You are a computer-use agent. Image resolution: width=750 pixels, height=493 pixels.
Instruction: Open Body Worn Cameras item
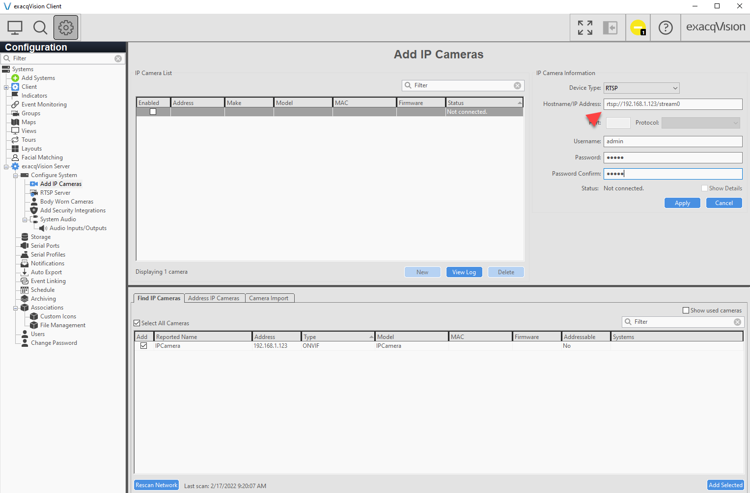click(66, 202)
